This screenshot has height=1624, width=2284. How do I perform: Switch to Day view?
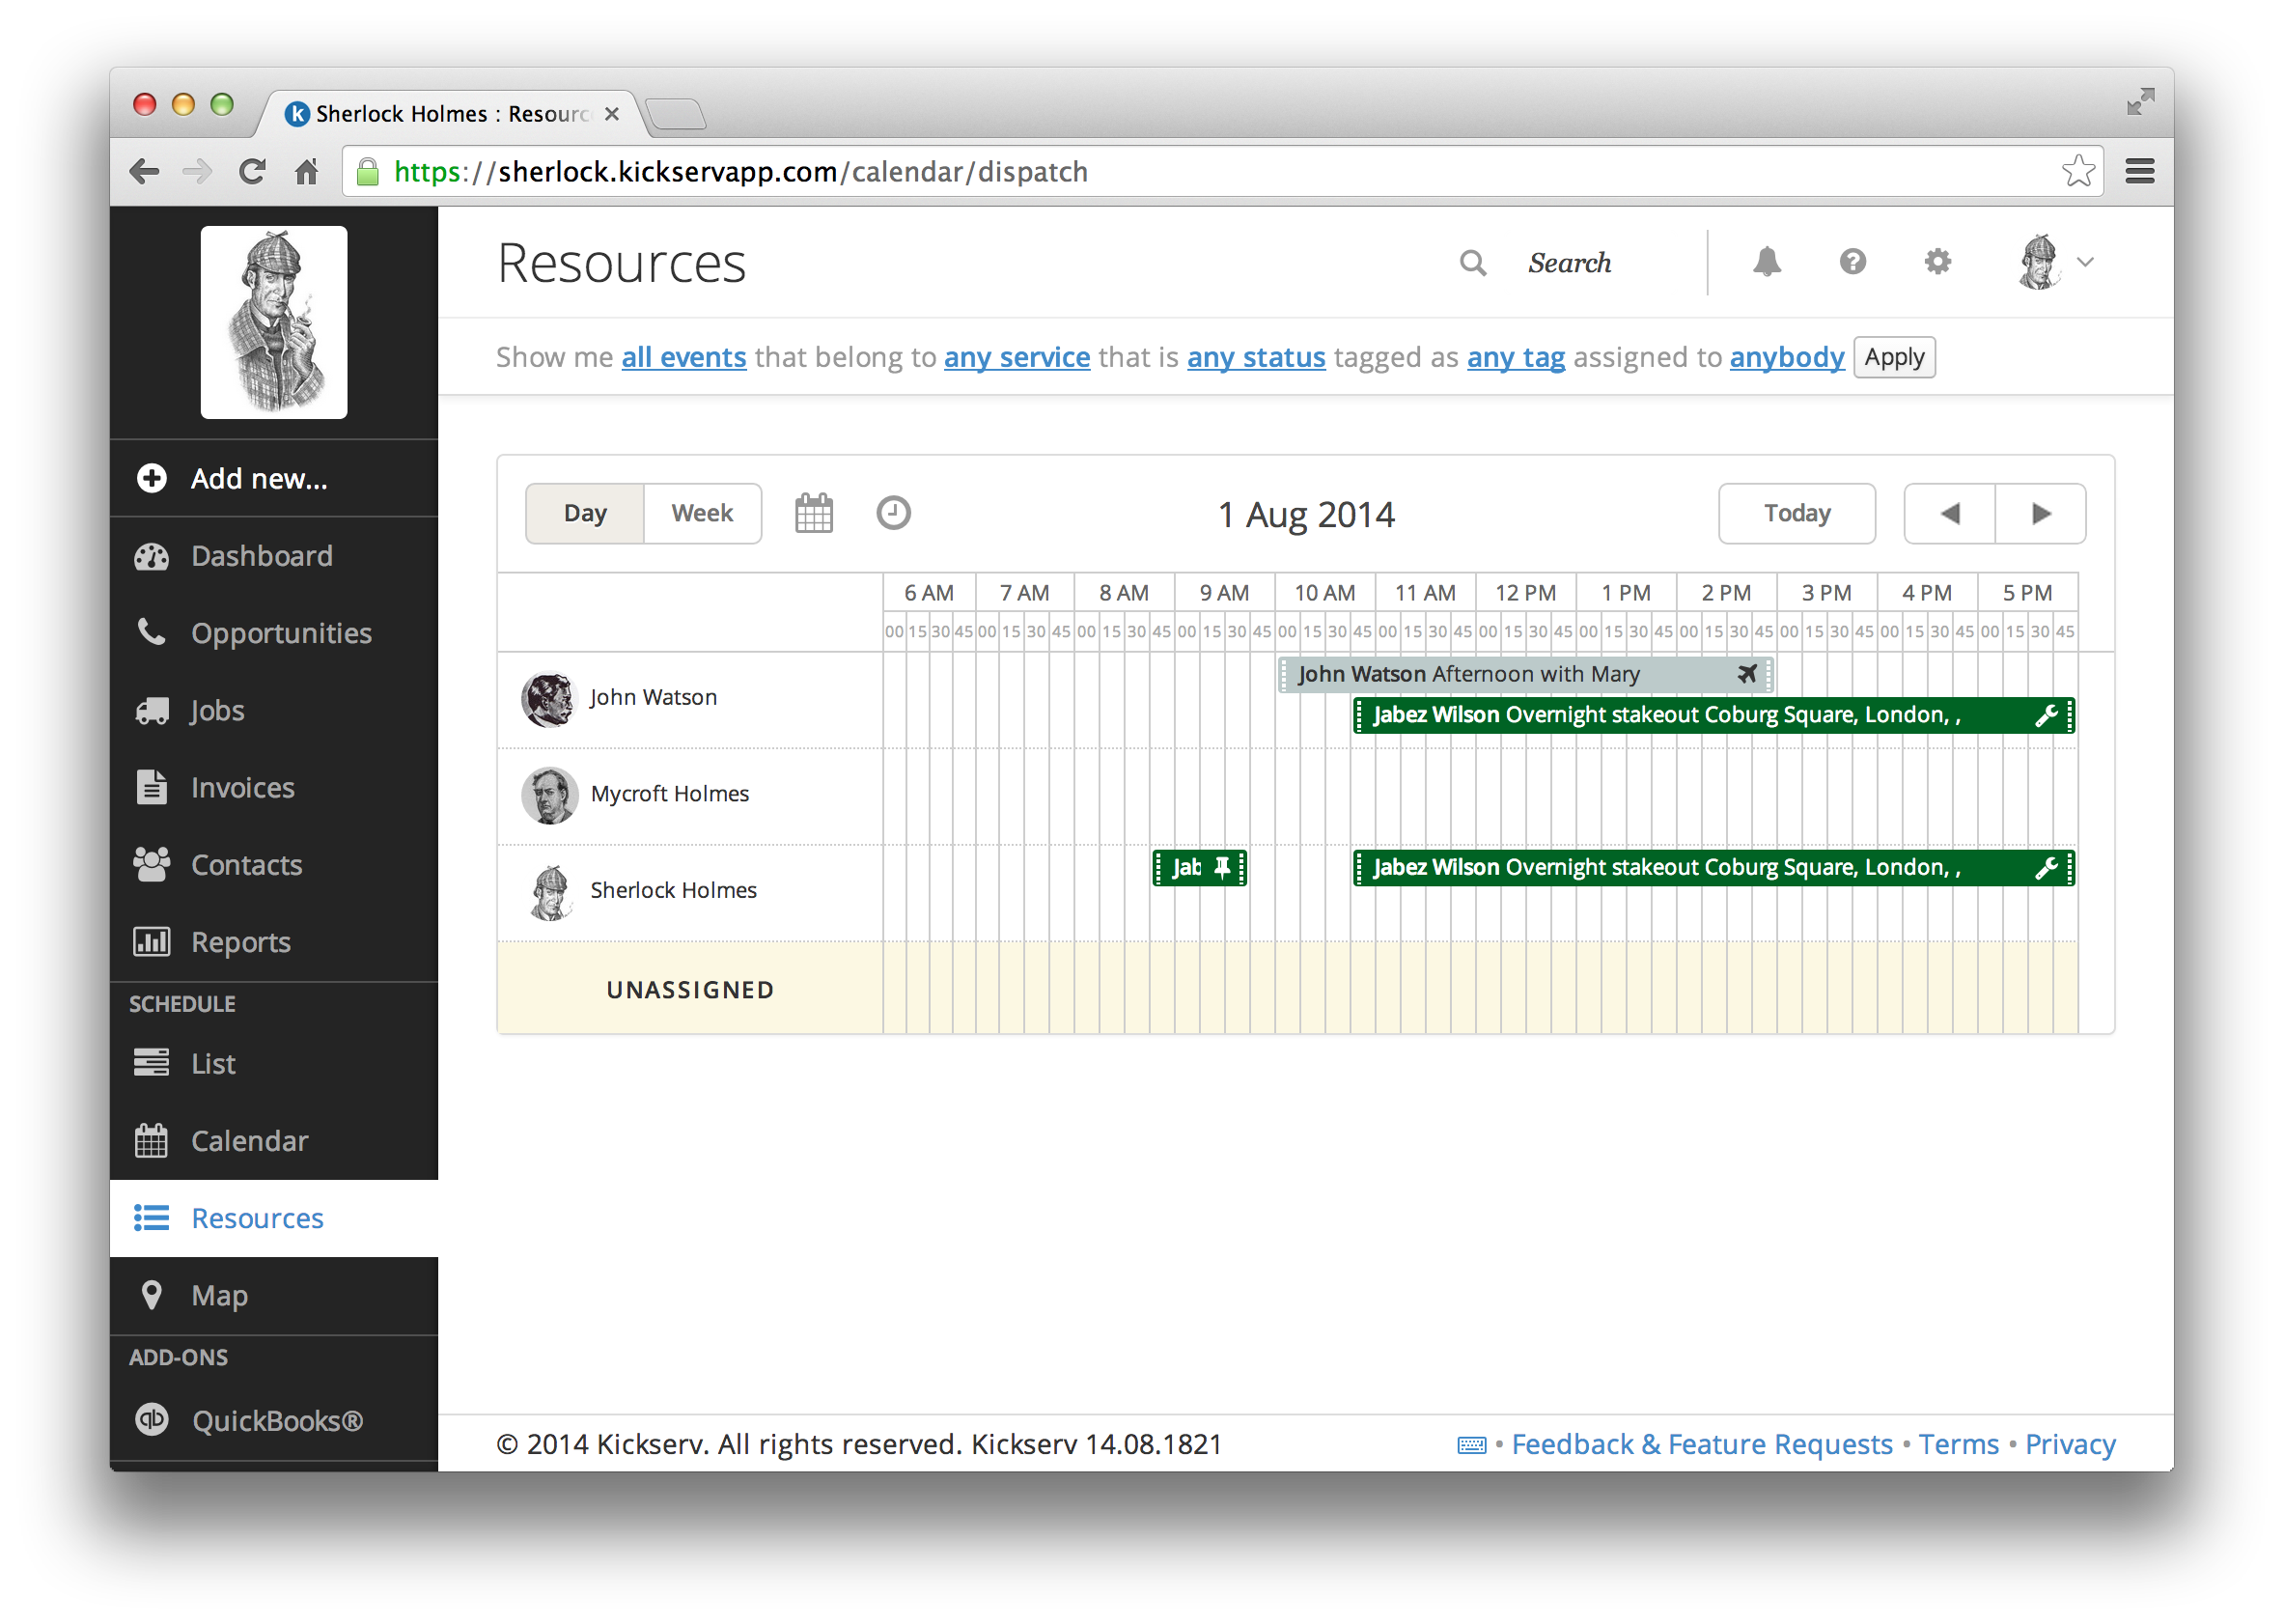(585, 514)
